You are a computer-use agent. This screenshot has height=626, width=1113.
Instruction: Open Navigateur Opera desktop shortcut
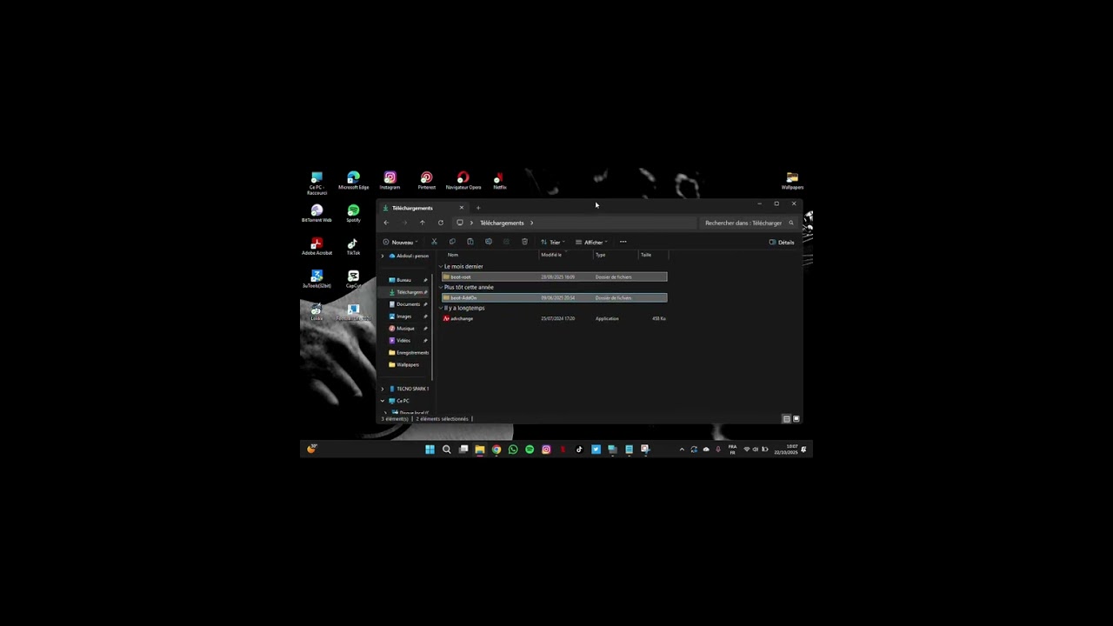463,181
